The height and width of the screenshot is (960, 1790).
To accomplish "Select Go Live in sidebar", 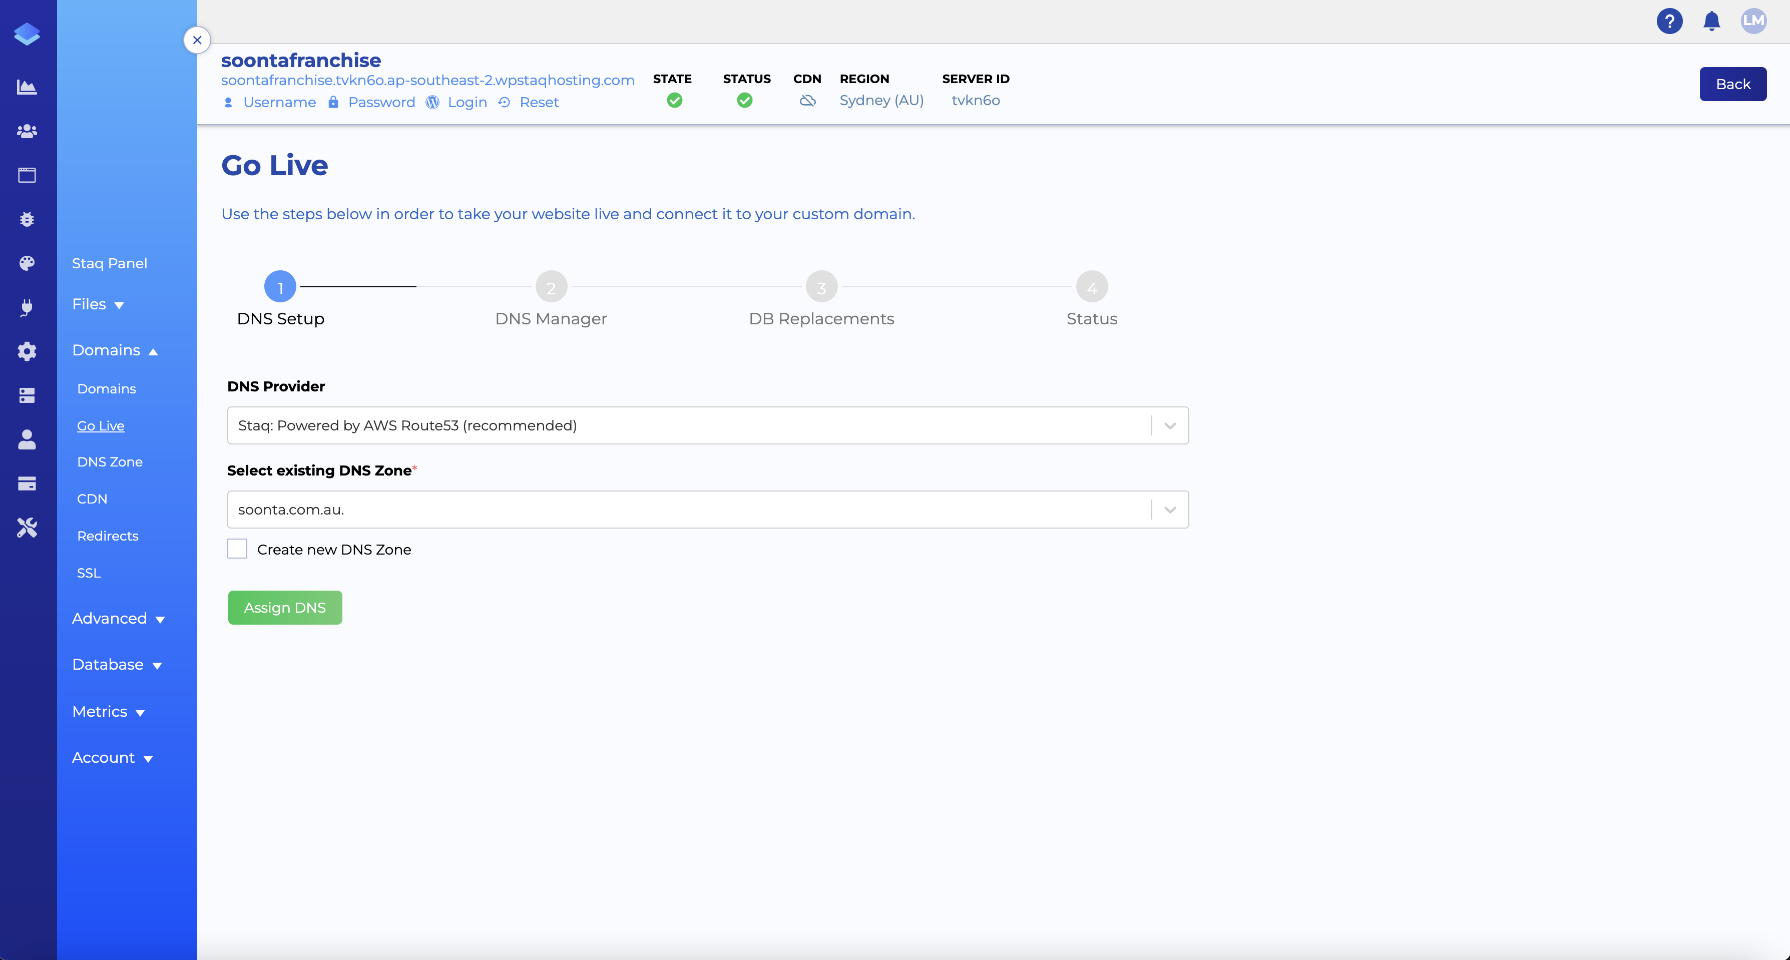I will coord(101,426).
